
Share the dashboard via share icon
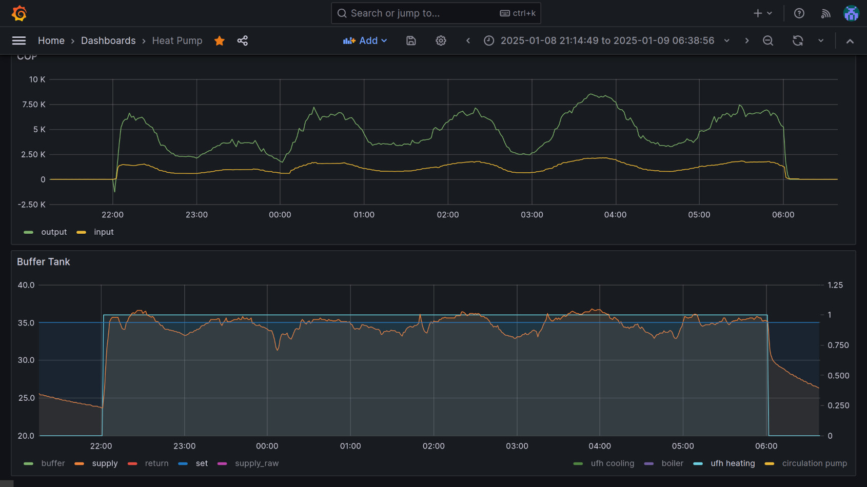(243, 40)
